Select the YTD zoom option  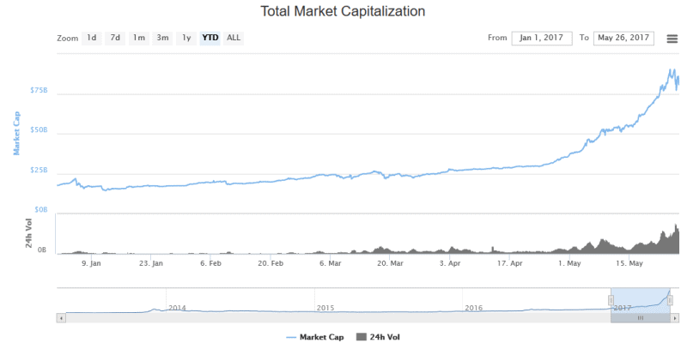tap(210, 38)
